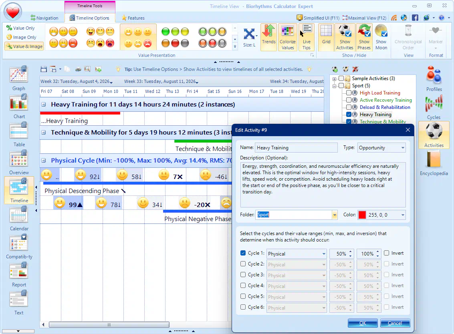Enable the Cycle 2 checkbox
The image size is (454, 334).
(x=243, y=264)
